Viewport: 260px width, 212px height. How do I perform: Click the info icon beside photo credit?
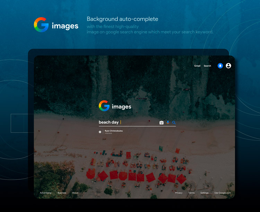pos(100,132)
